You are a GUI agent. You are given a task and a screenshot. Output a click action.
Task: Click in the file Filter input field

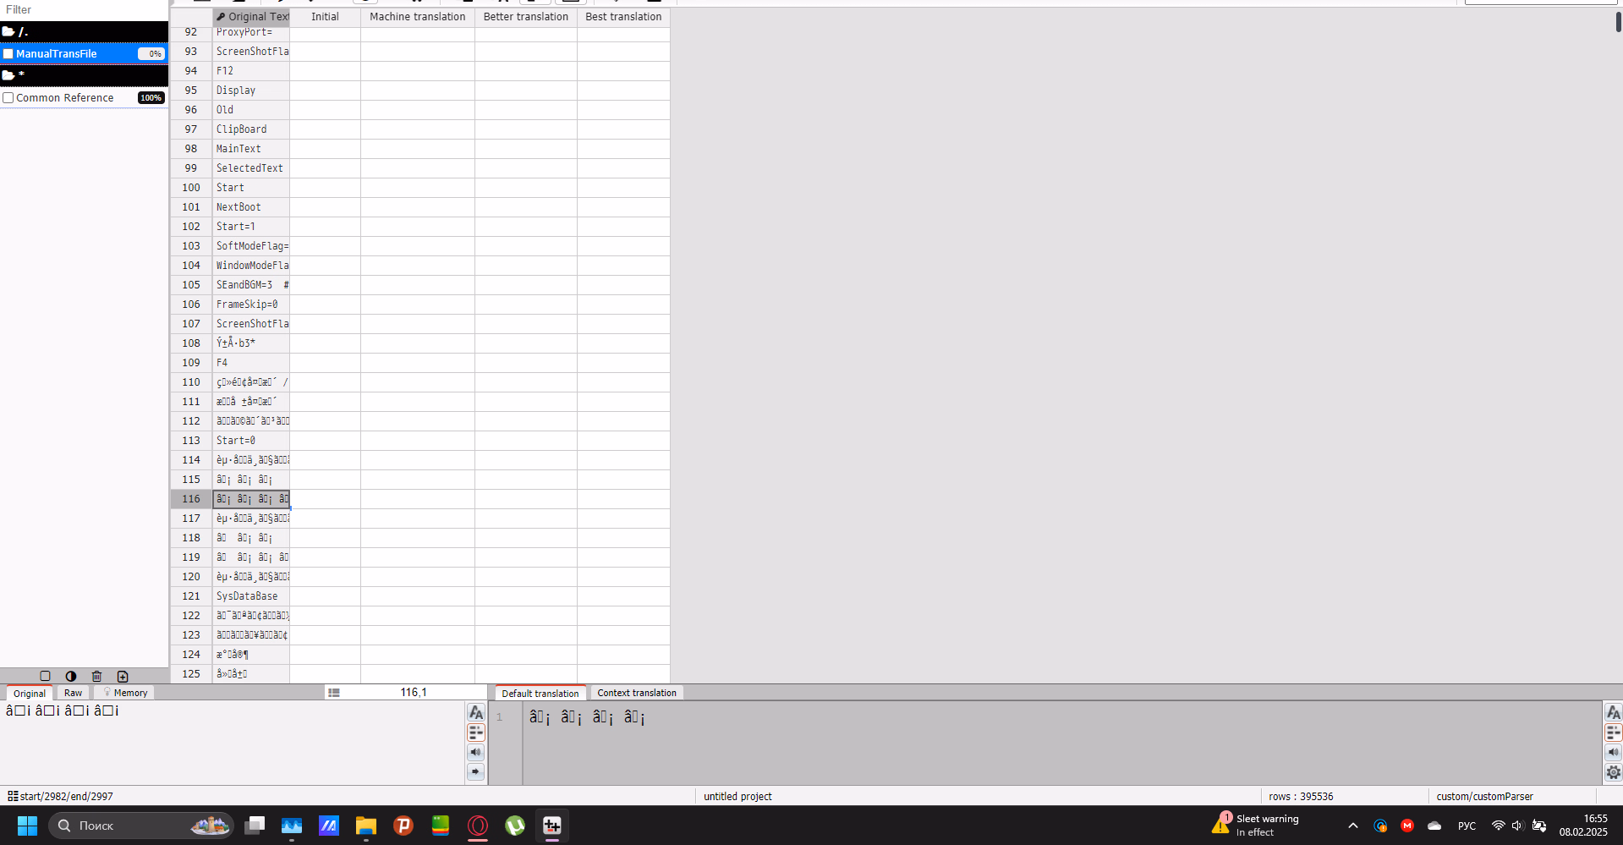pos(85,10)
